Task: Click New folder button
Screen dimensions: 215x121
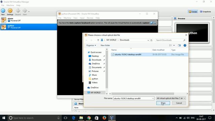Action: [x=105, y=45]
